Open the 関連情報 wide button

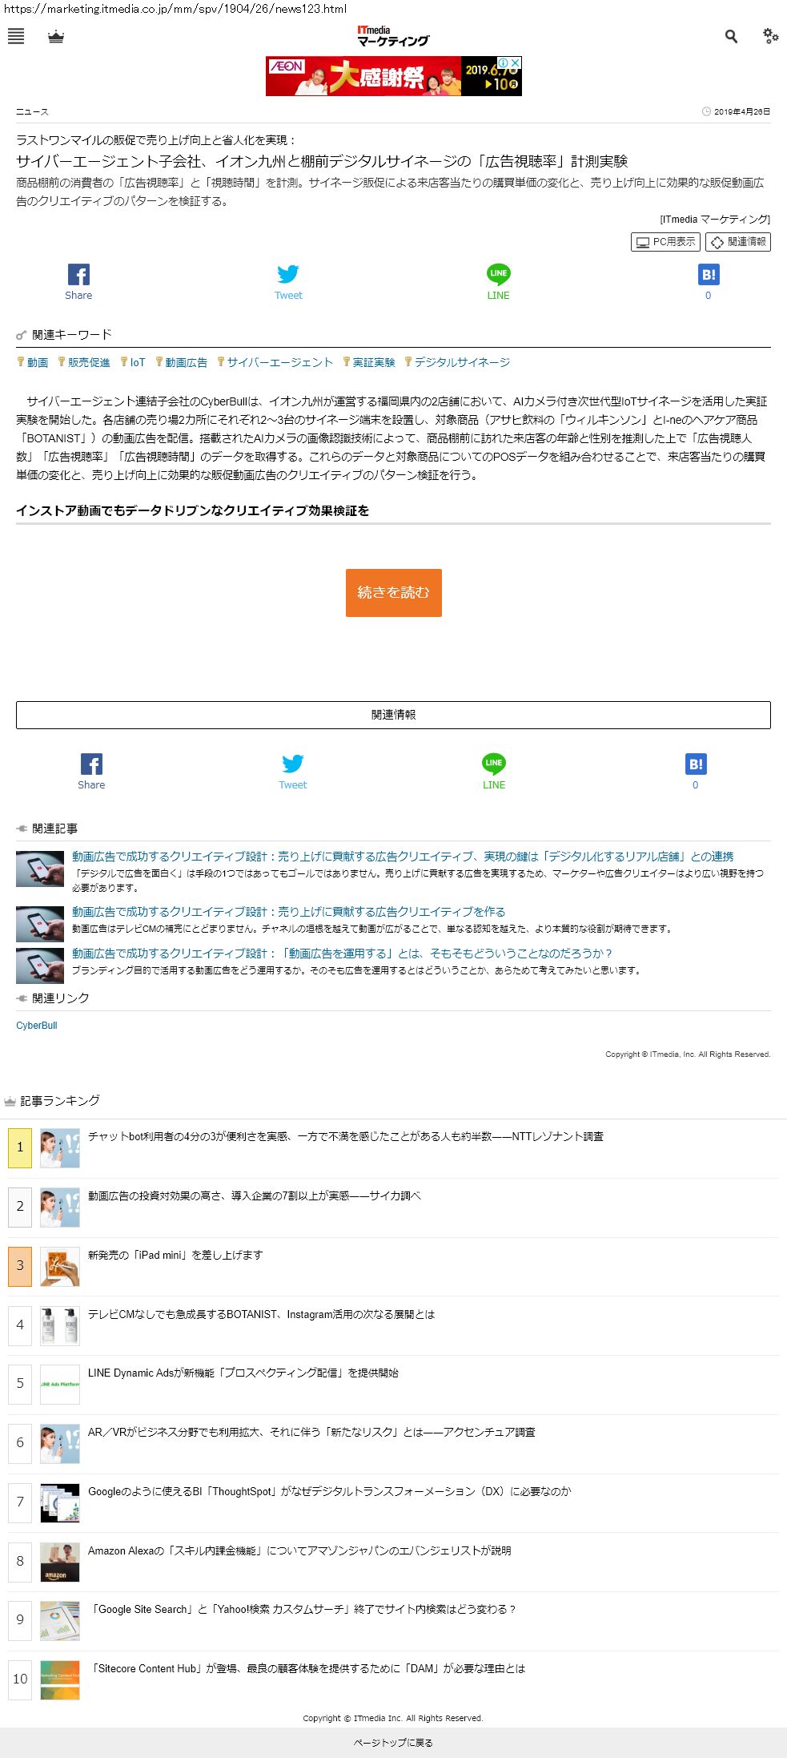coord(393,715)
